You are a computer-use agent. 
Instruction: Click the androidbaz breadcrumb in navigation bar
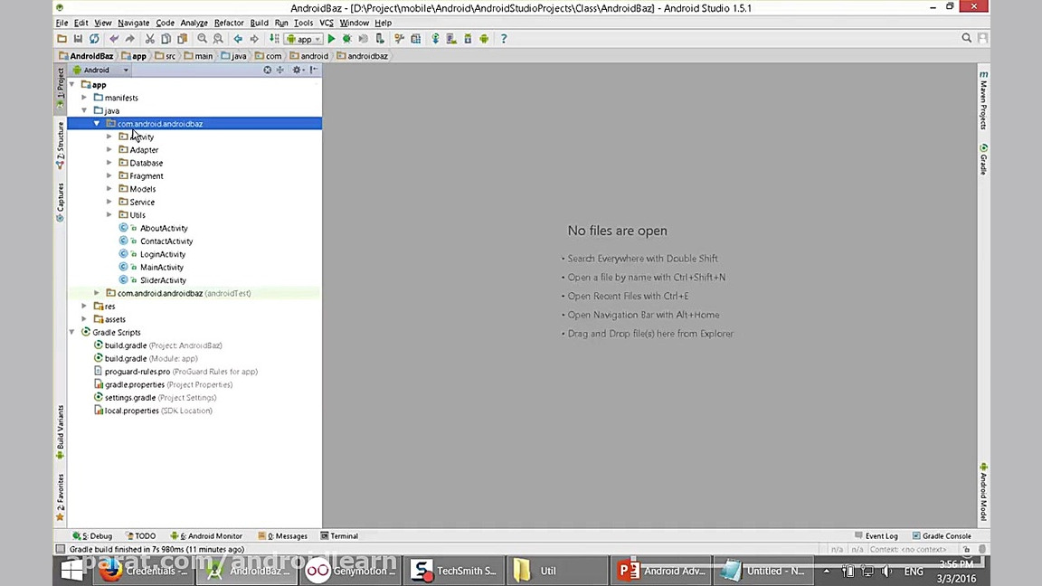point(362,56)
